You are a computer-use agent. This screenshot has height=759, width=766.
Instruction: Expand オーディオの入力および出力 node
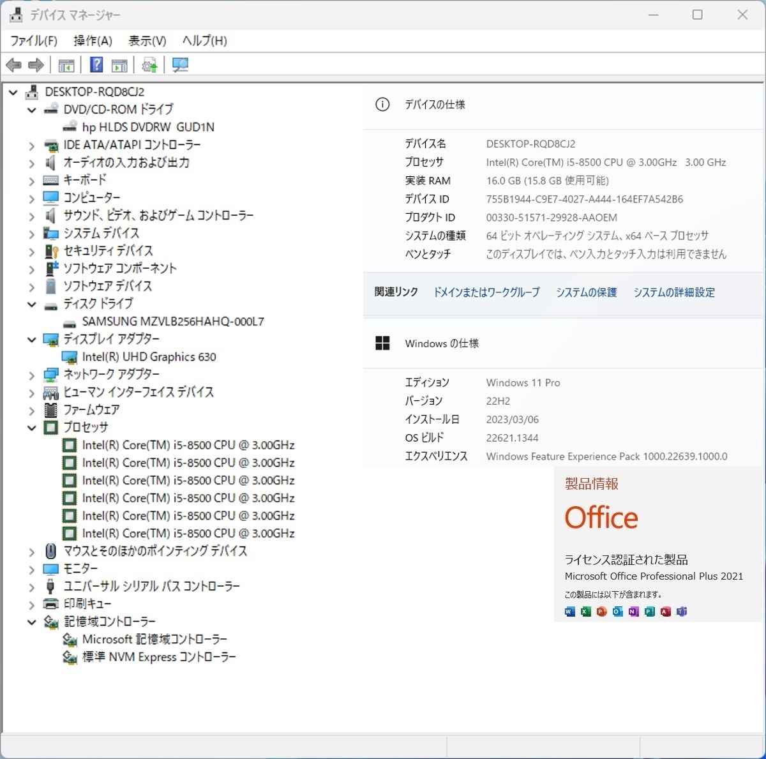[32, 163]
